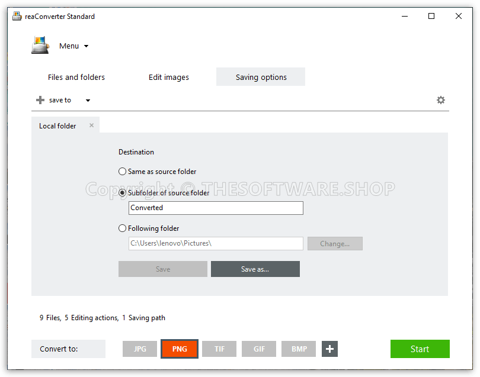Start the conversion with Start button
The width and height of the screenshot is (480, 377).
point(420,349)
